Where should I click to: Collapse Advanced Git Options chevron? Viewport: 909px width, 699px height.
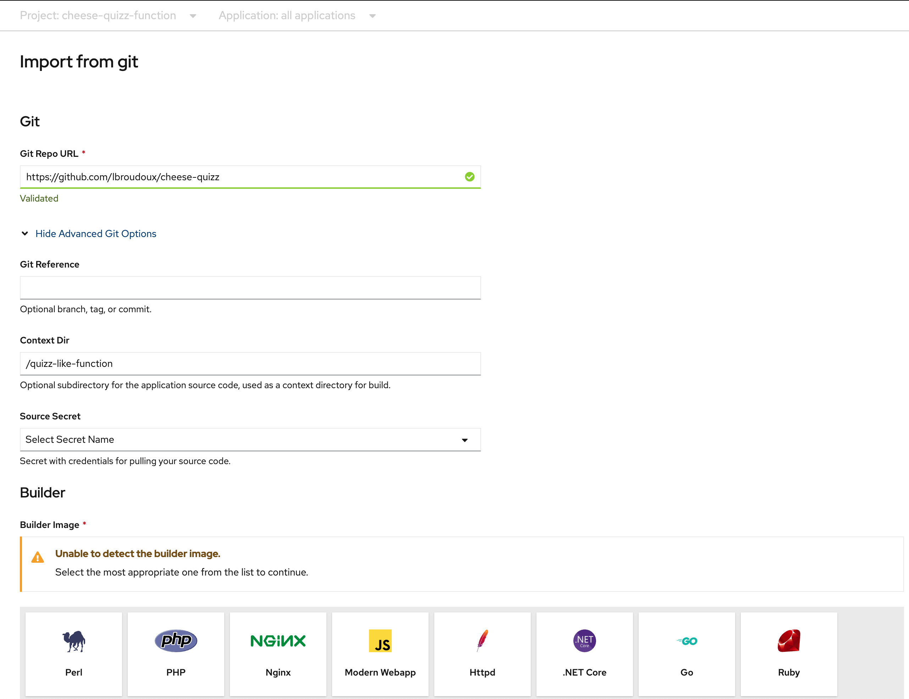click(25, 233)
